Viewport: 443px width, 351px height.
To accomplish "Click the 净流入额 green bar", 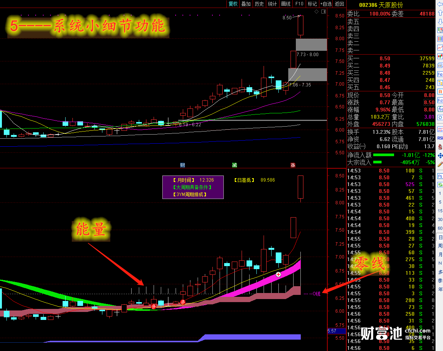I will (383, 155).
